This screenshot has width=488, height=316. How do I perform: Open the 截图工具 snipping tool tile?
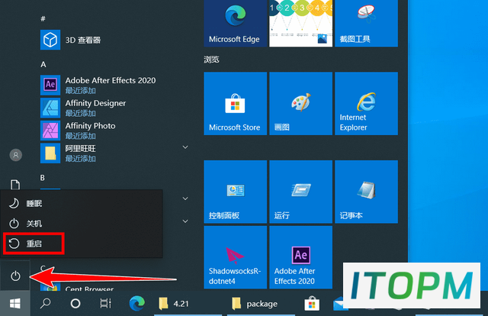click(x=366, y=24)
